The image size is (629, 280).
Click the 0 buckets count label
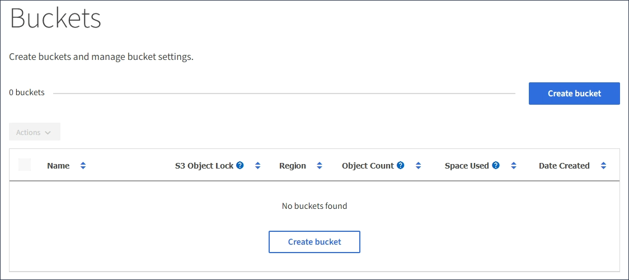click(27, 92)
